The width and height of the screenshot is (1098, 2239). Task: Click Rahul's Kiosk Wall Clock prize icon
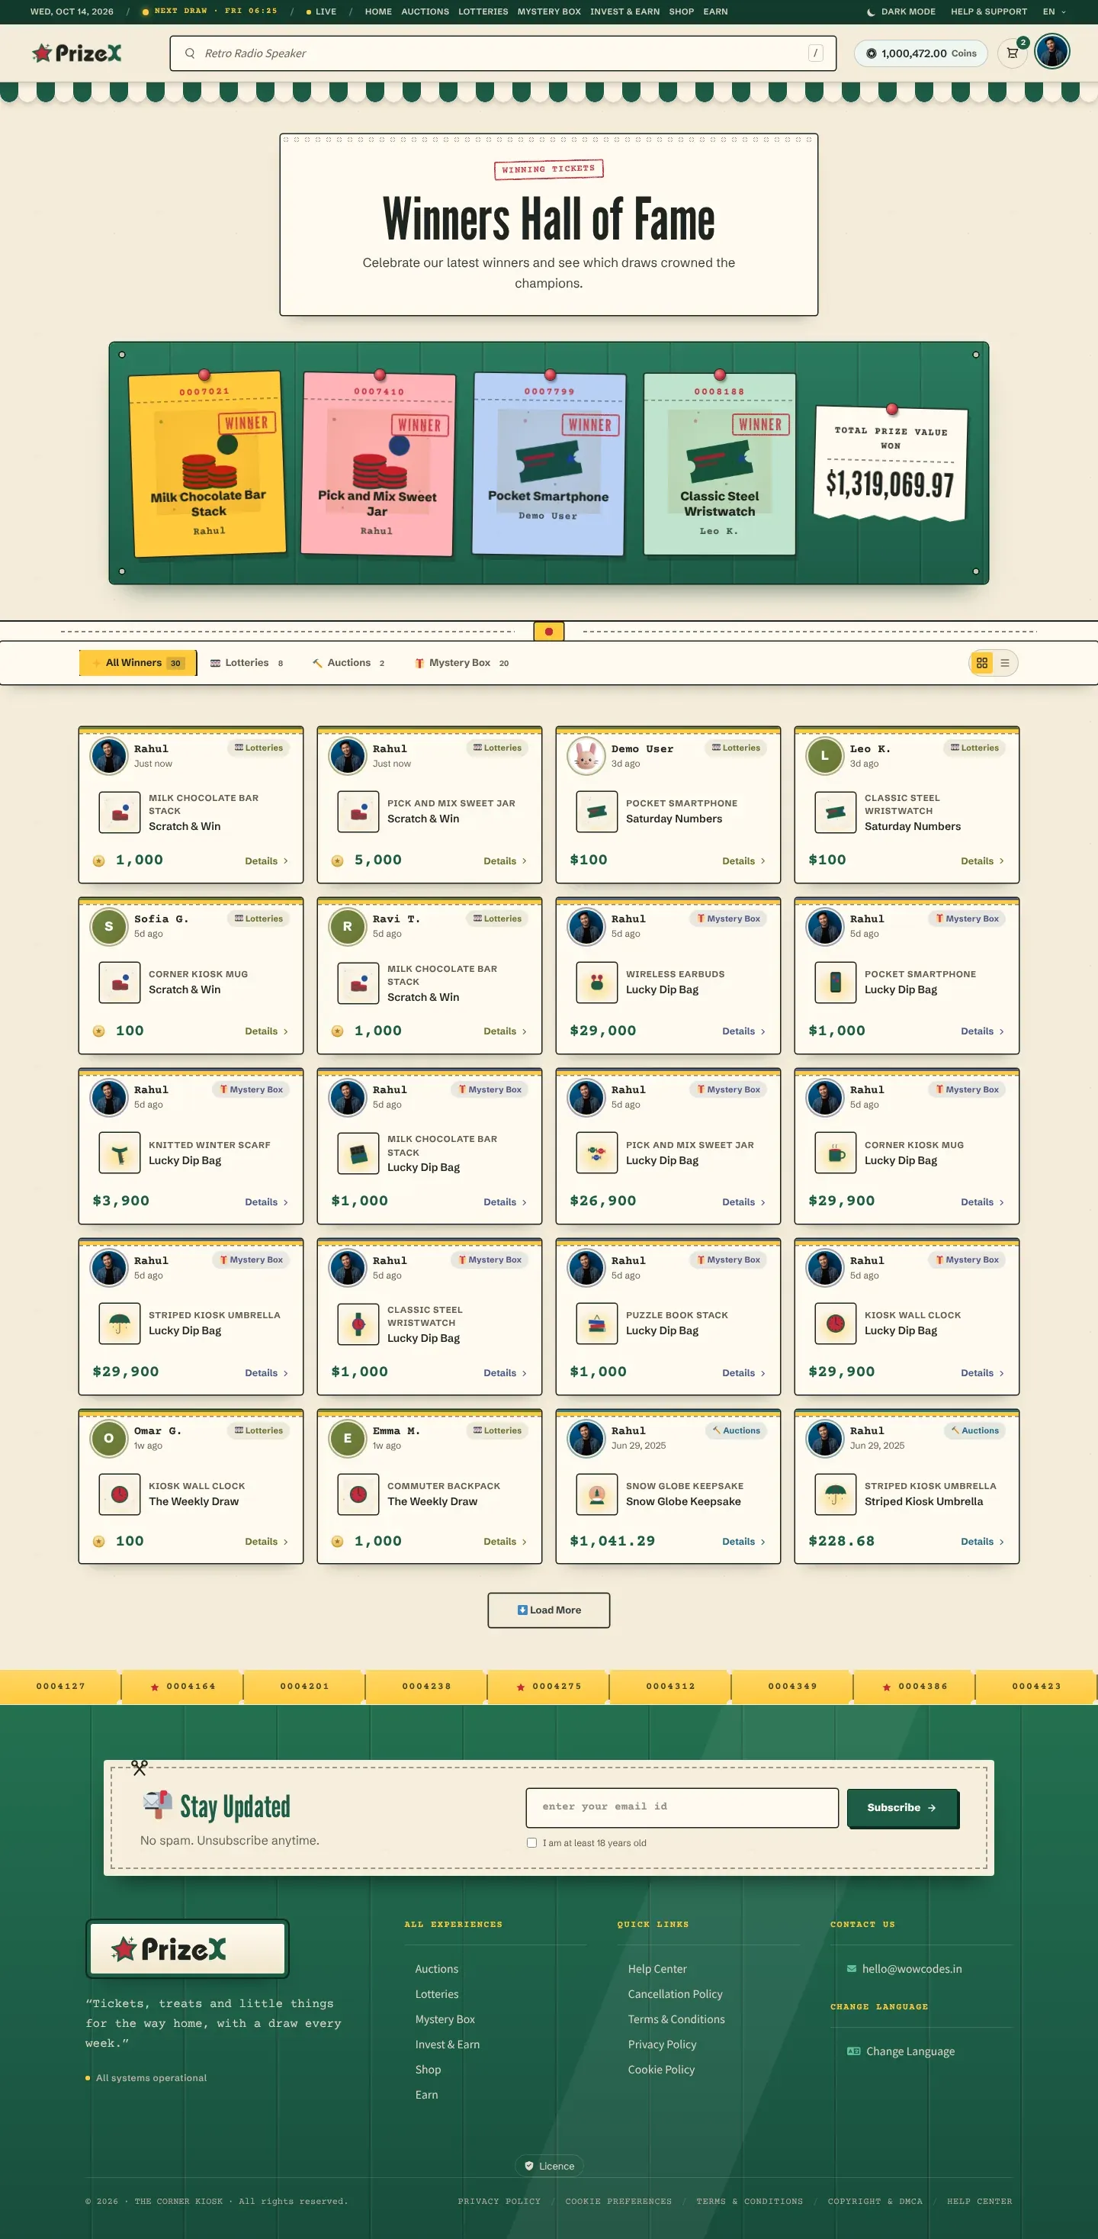click(836, 1324)
